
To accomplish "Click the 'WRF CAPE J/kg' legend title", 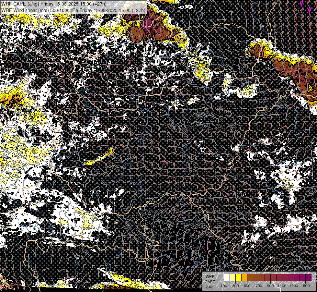I will [210, 282].
